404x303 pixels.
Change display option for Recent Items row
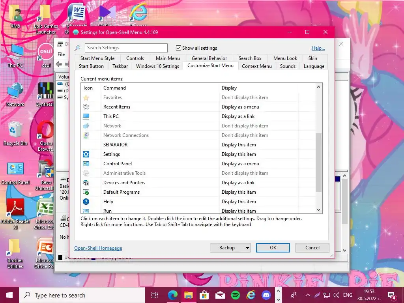(240, 107)
